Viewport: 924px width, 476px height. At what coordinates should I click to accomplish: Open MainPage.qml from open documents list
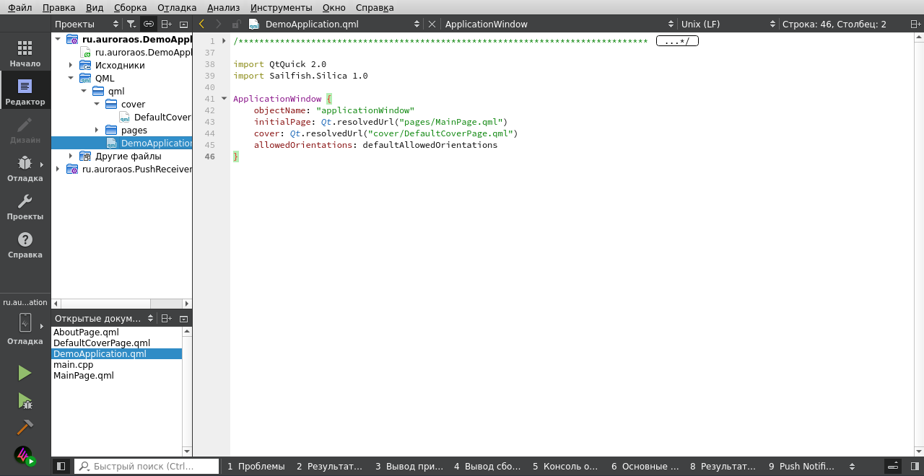click(84, 376)
